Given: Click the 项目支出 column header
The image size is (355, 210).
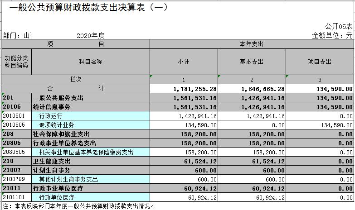Looking at the screenshot, I should [320, 62].
